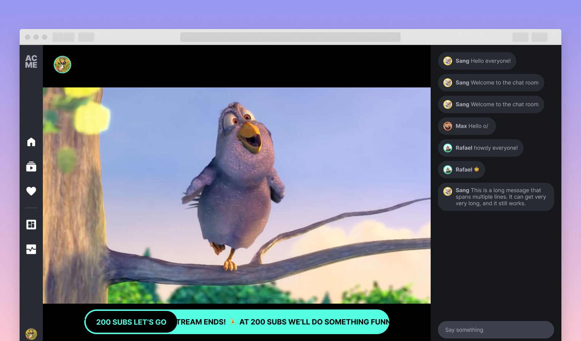Click the '200 SUBS LET'S GO' banner pill

131,322
